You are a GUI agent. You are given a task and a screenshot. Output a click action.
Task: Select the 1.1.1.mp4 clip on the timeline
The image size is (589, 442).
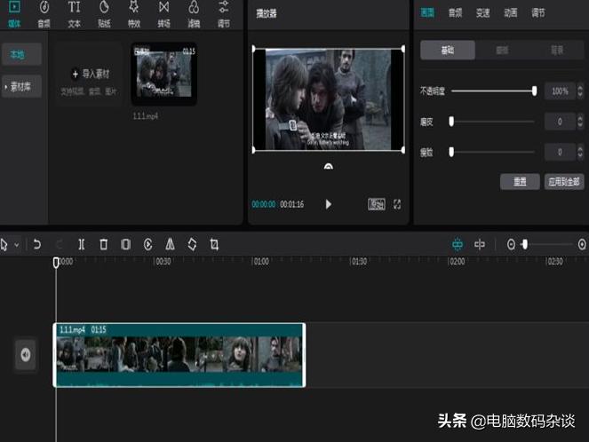pos(179,355)
